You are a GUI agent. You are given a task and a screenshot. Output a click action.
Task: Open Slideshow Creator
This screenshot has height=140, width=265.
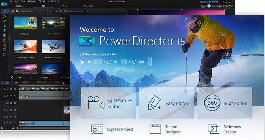225,129
